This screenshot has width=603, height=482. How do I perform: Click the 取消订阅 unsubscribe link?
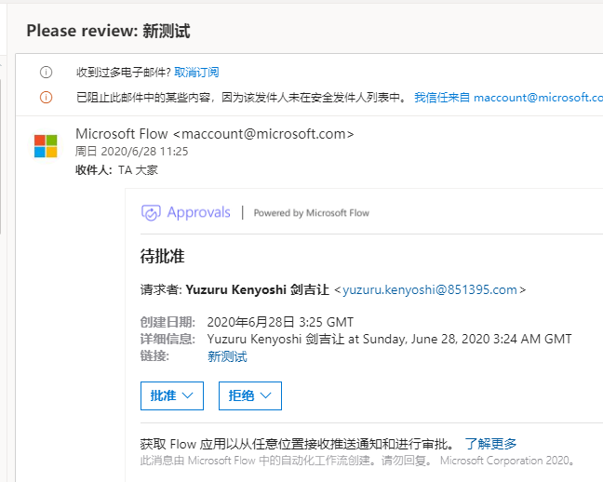[196, 72]
